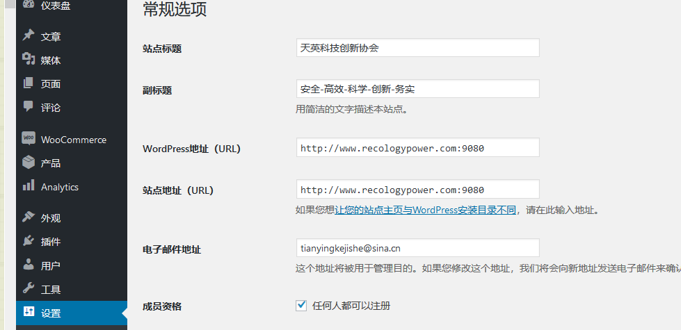Click the pushpin icon beside 文章
The image size is (681, 330).
tap(29, 35)
